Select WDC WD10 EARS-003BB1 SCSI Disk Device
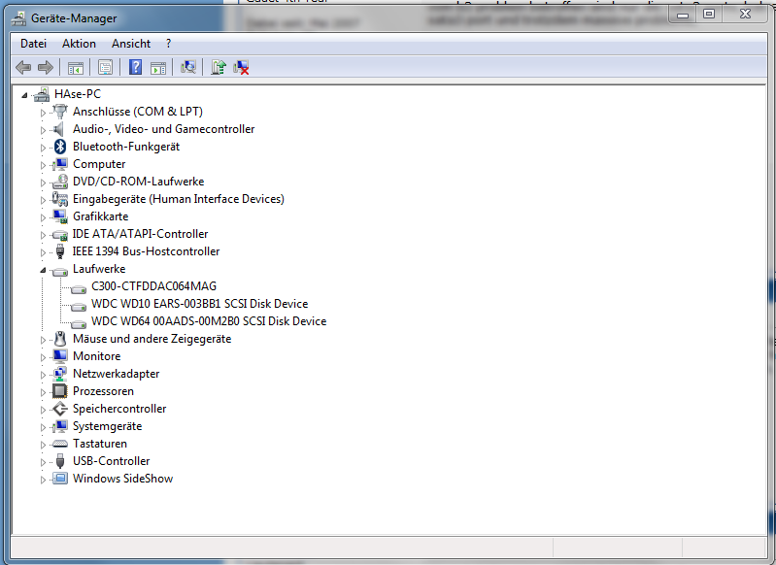The image size is (776, 565). [x=199, y=304]
